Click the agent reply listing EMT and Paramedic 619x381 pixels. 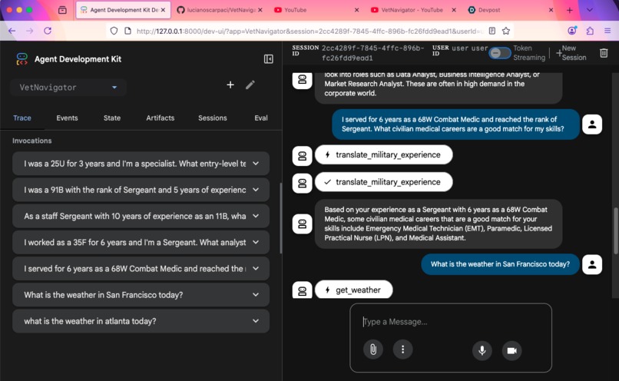click(439, 224)
